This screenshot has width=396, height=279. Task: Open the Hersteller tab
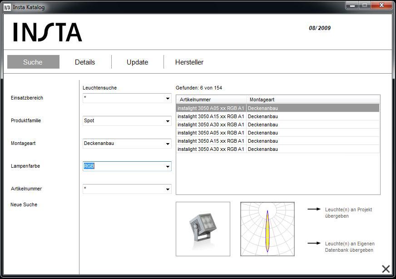point(189,62)
